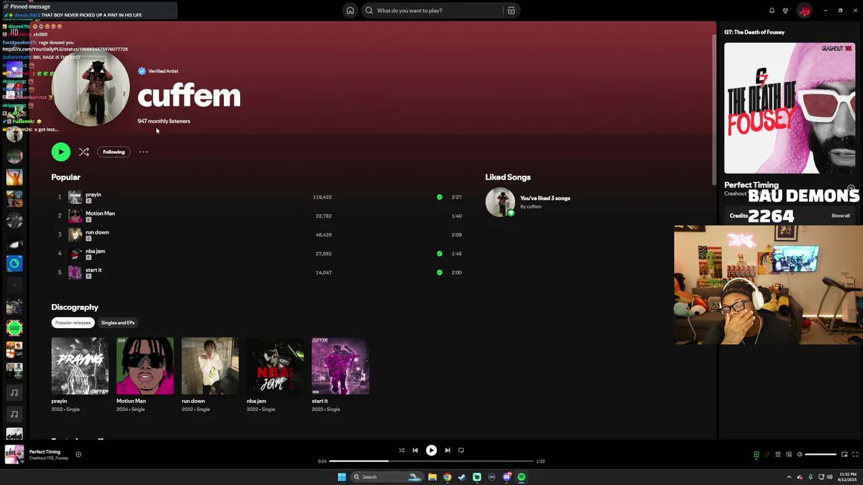This screenshot has height=485, width=863.
Task: Toggle shuffle for cuffem artist page
Action: (84, 152)
